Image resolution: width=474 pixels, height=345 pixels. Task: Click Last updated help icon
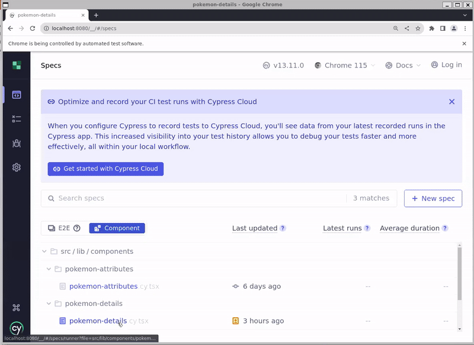pos(283,228)
